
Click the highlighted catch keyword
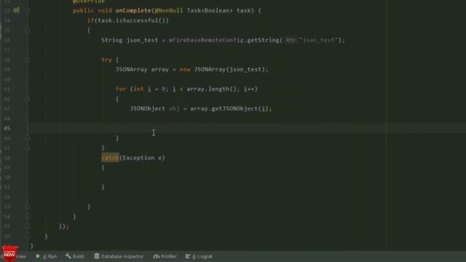point(110,158)
